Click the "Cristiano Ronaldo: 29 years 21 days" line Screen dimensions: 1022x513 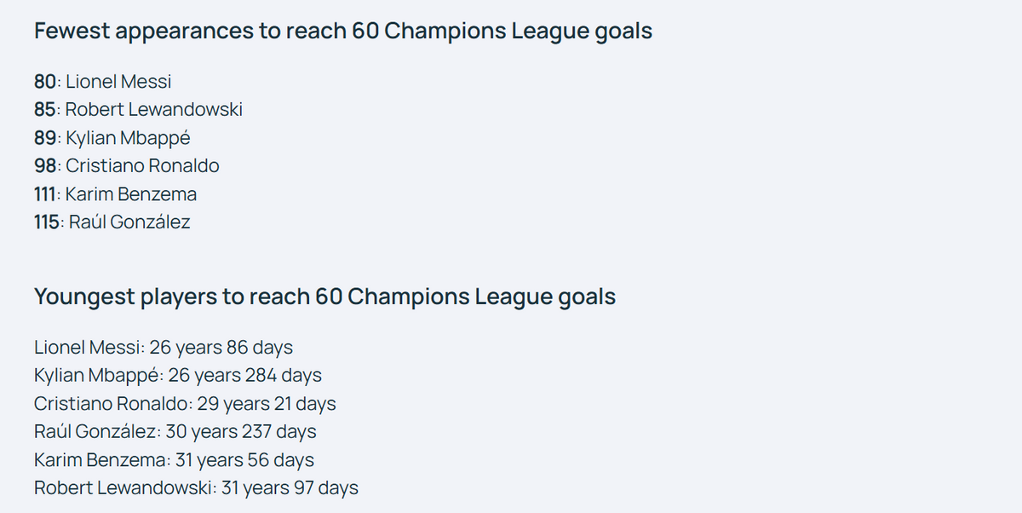click(185, 404)
